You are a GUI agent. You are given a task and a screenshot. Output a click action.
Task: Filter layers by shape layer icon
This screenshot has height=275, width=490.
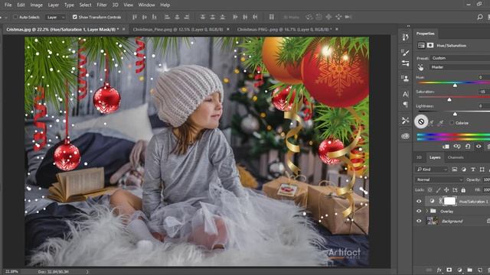click(x=482, y=170)
